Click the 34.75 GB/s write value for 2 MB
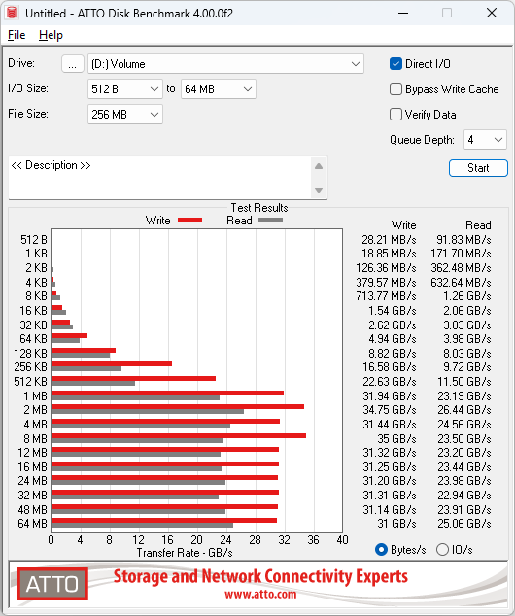 390,410
